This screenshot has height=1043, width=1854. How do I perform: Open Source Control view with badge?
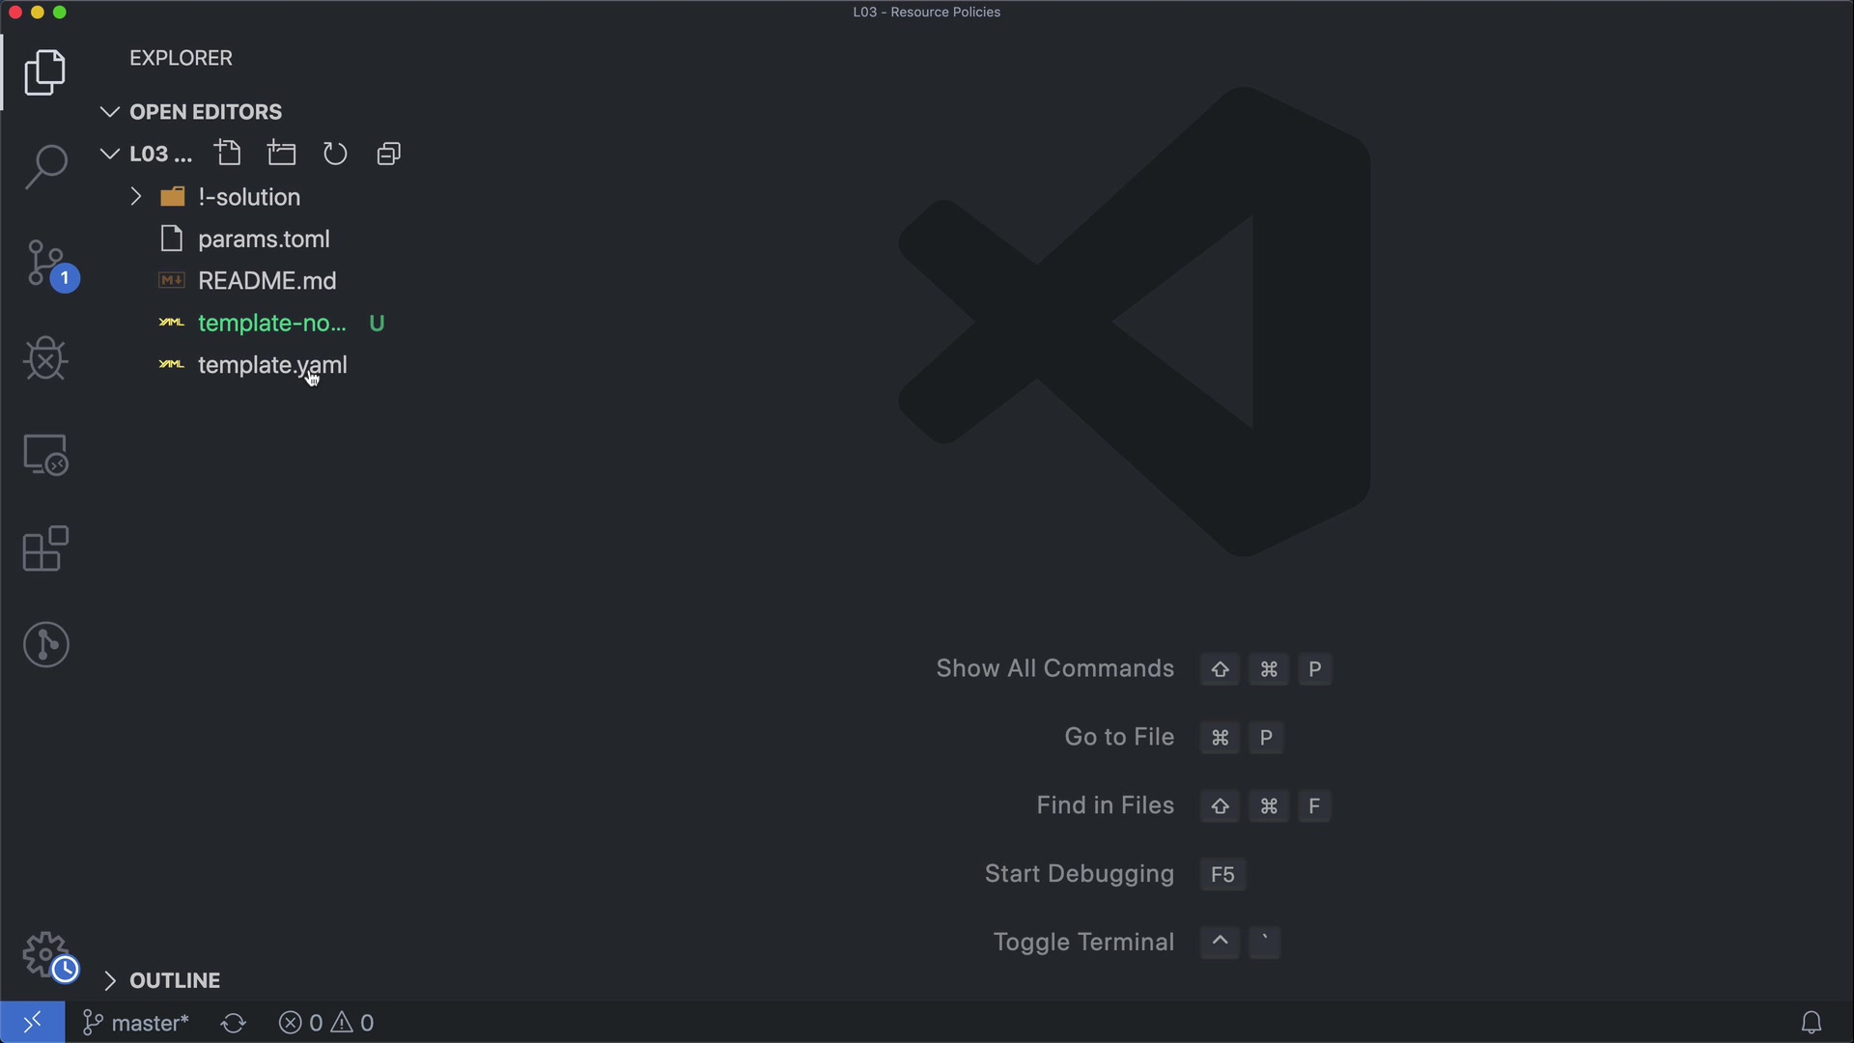click(x=45, y=264)
